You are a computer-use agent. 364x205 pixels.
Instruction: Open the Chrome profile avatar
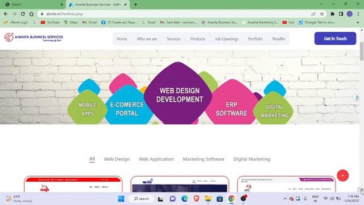350,14
